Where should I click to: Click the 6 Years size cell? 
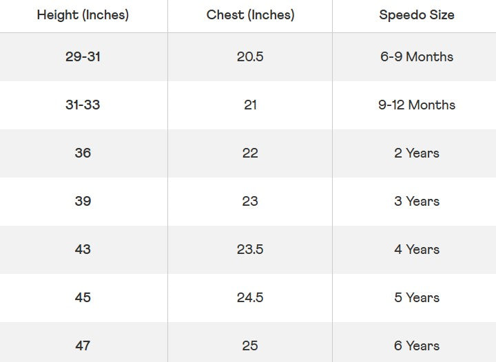coord(416,345)
